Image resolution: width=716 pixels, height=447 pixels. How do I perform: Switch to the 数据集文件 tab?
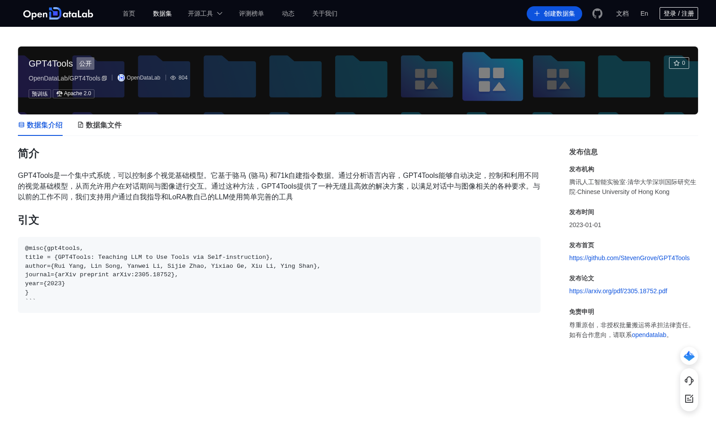pos(99,125)
